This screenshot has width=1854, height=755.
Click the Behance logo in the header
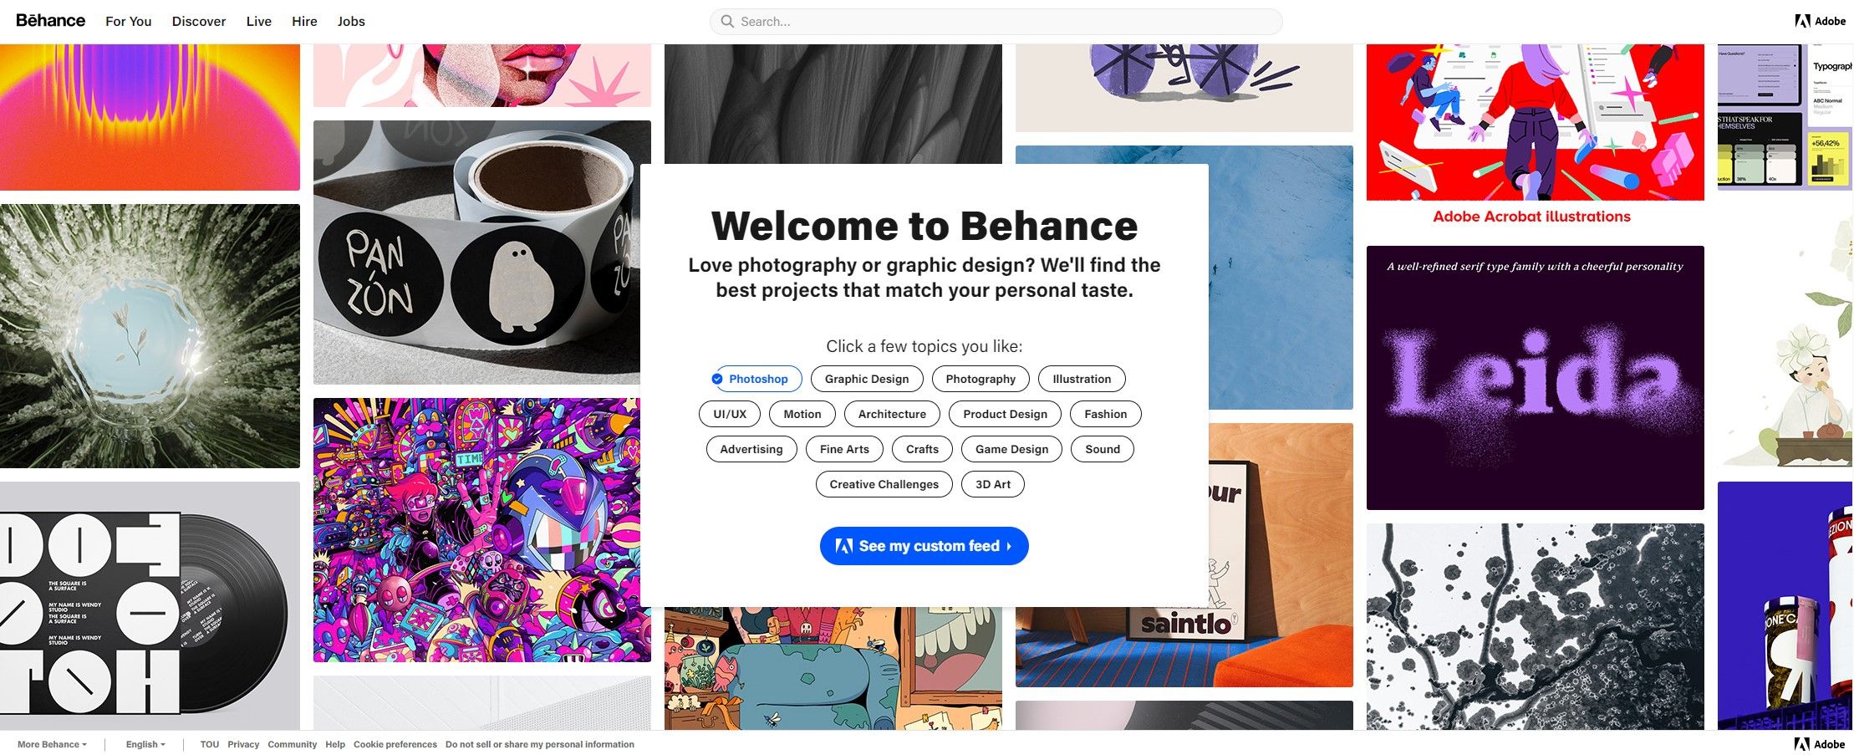pyautogui.click(x=50, y=20)
